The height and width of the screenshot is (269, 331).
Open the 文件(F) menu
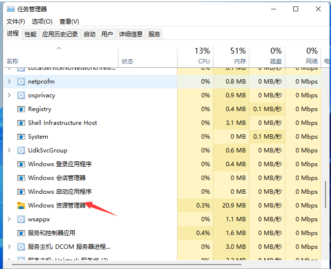pyautogui.click(x=15, y=22)
